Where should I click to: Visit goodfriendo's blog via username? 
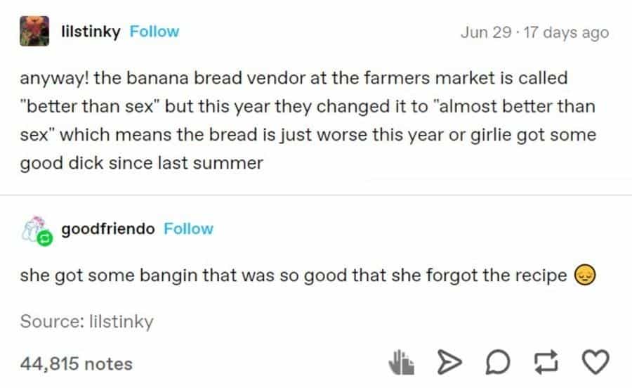108,229
